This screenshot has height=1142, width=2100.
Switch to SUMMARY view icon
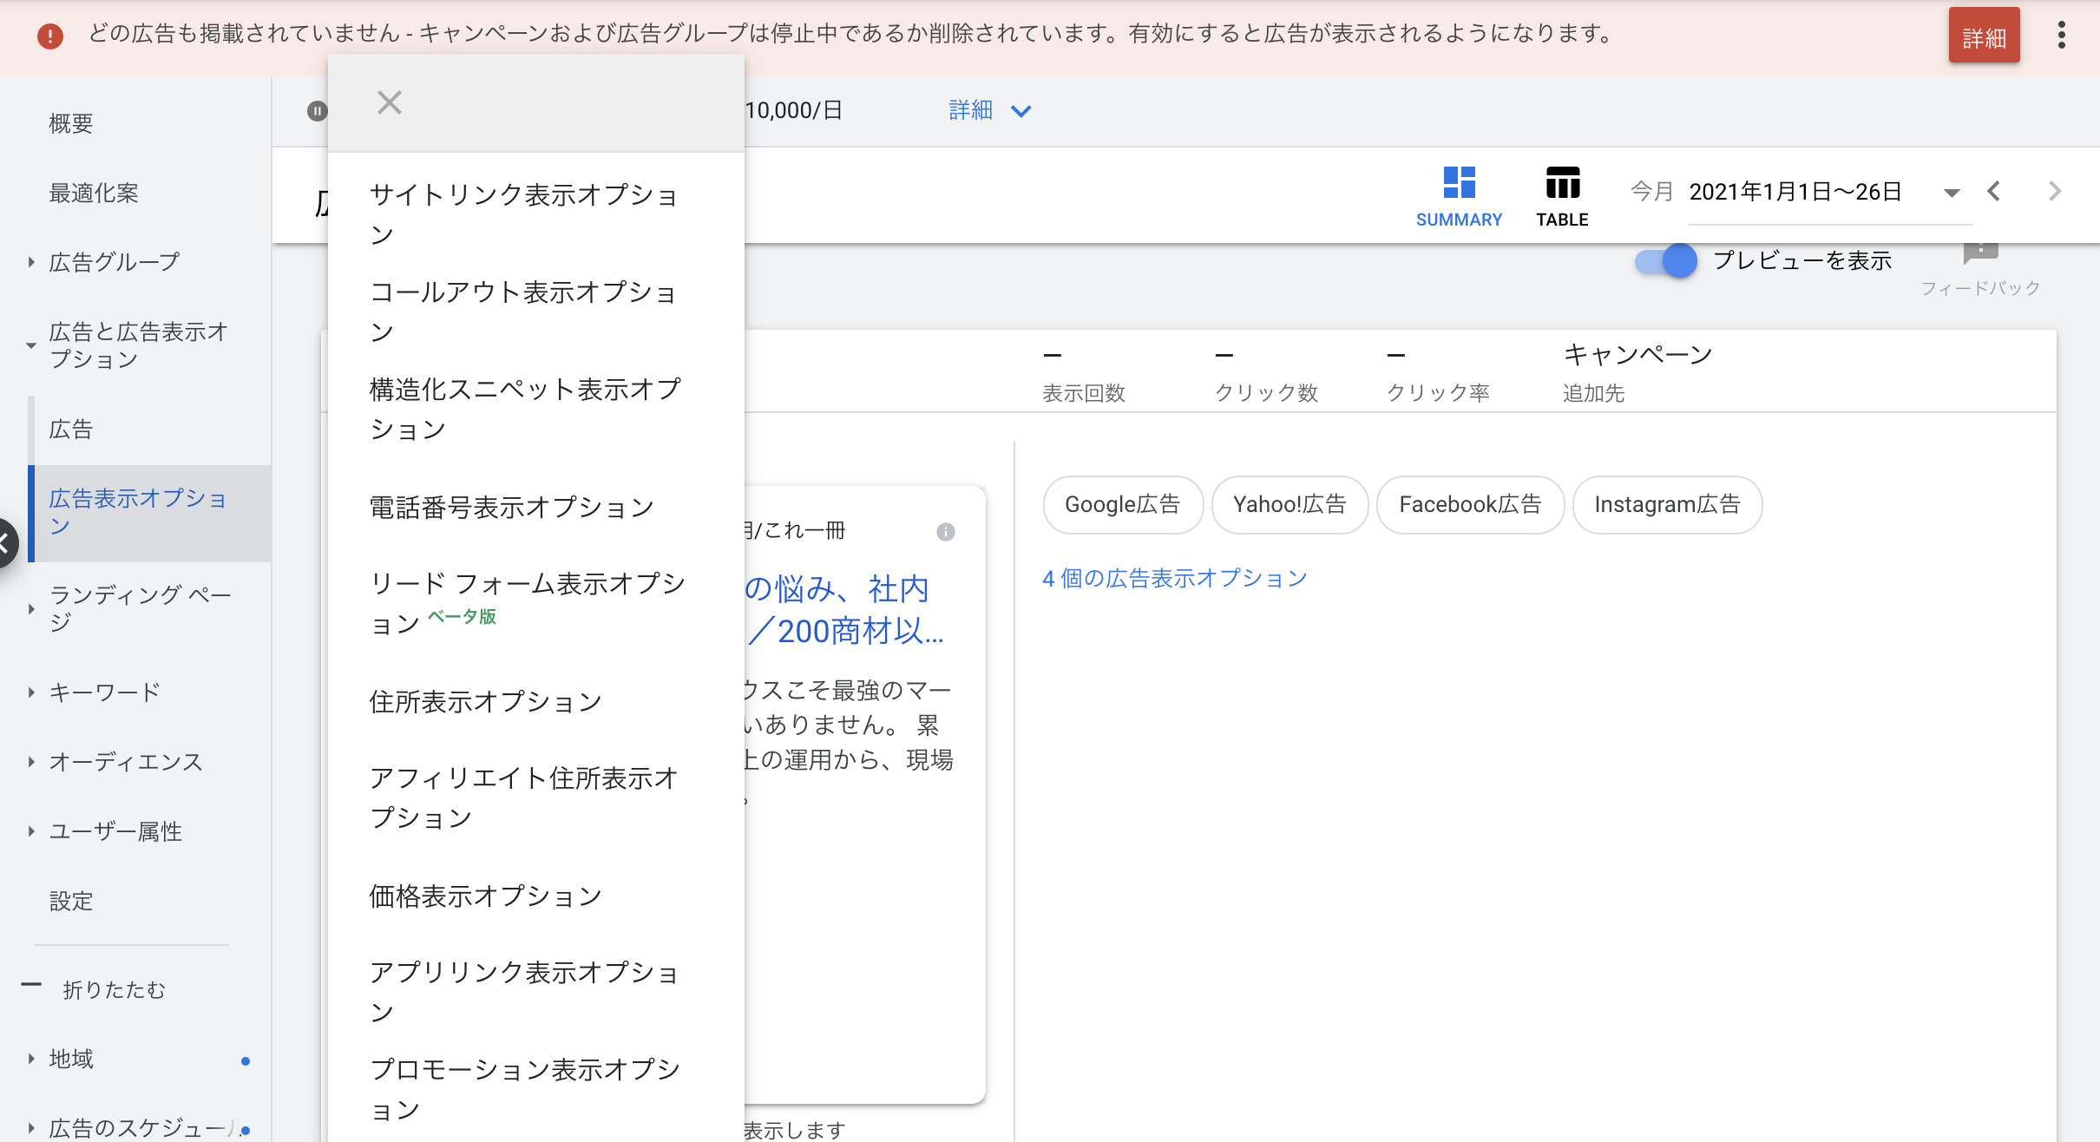pos(1459,183)
